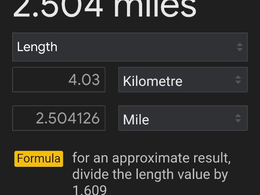Open the Mile unit dropdown
Screen dimensions: 260x195
point(183,118)
